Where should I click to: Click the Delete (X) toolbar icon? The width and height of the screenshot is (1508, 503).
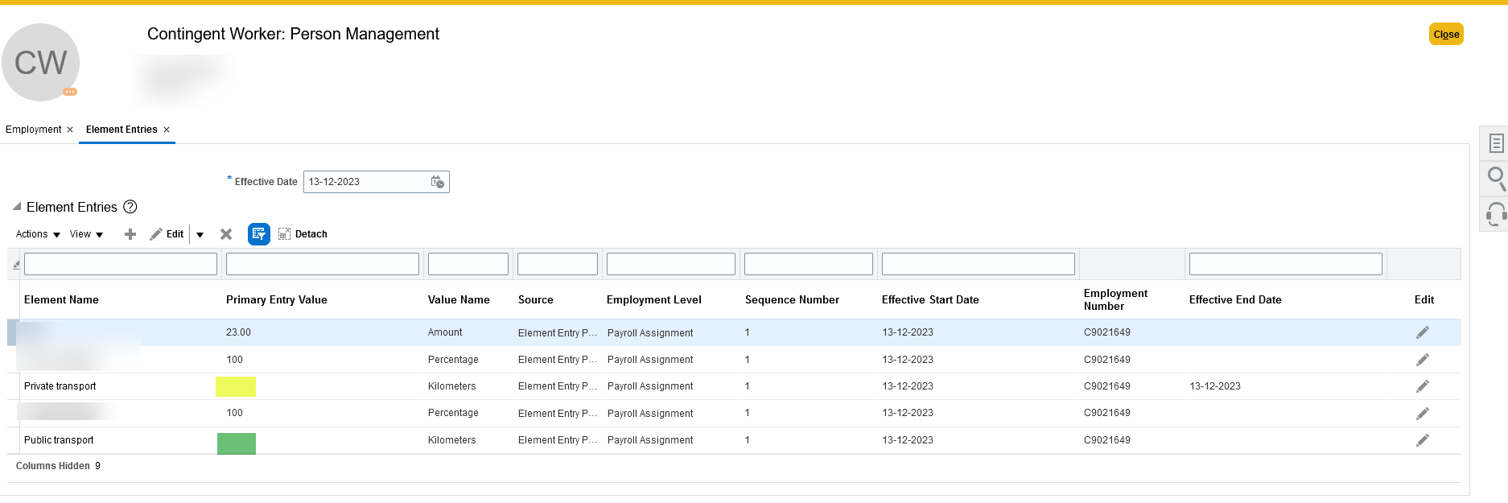[x=226, y=234]
